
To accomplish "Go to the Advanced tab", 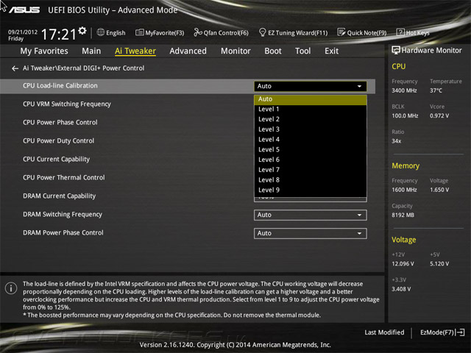I will coord(188,51).
